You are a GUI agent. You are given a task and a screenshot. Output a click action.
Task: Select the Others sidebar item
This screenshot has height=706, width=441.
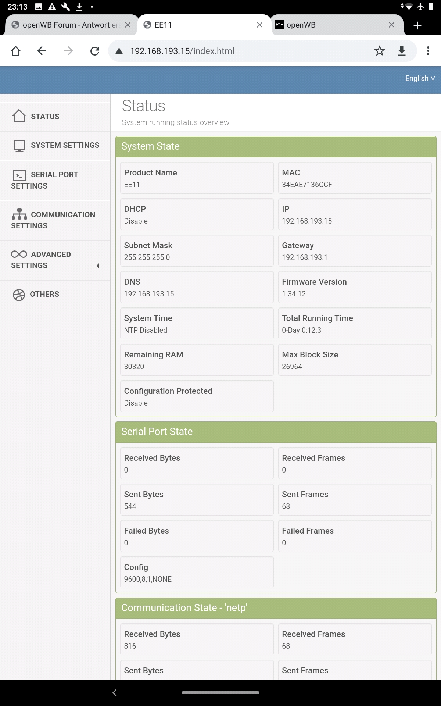44,294
